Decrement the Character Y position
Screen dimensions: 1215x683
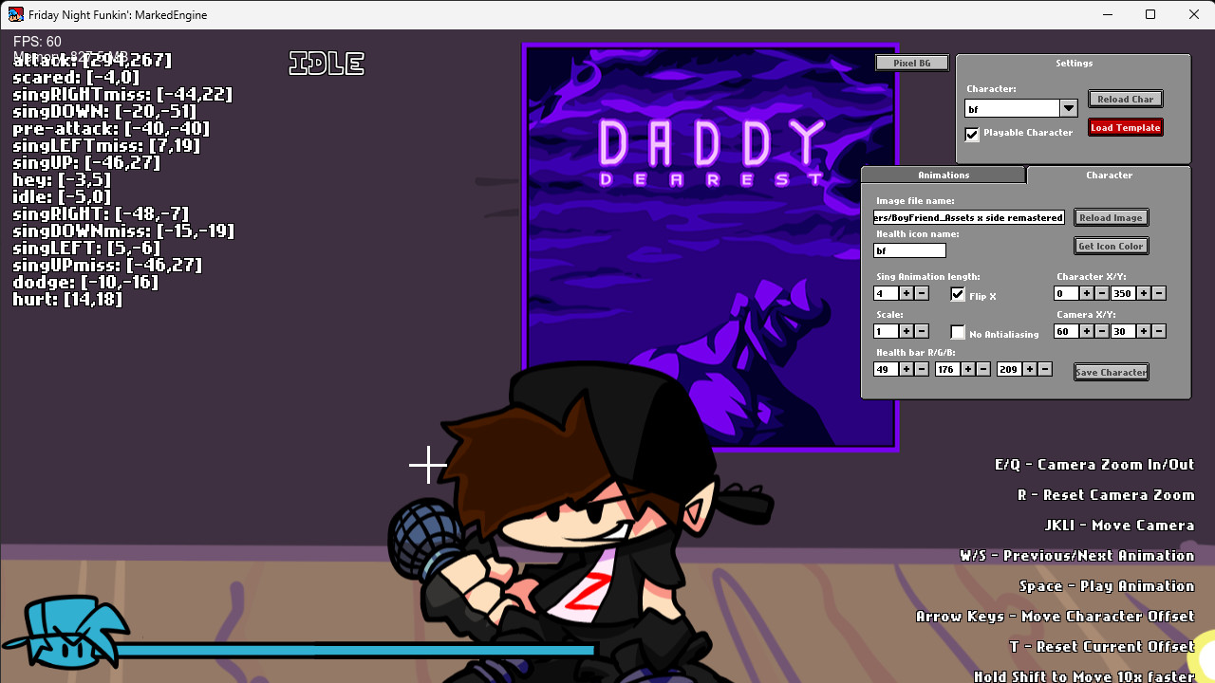pos(1159,294)
